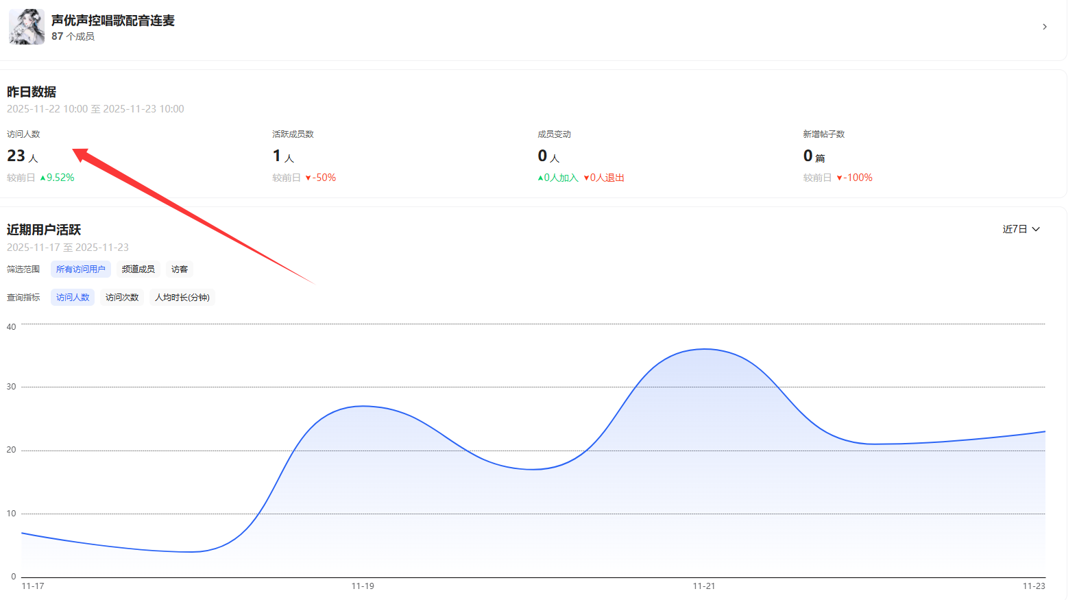
Task: Click red down arrow beside -100%
Action: [839, 178]
